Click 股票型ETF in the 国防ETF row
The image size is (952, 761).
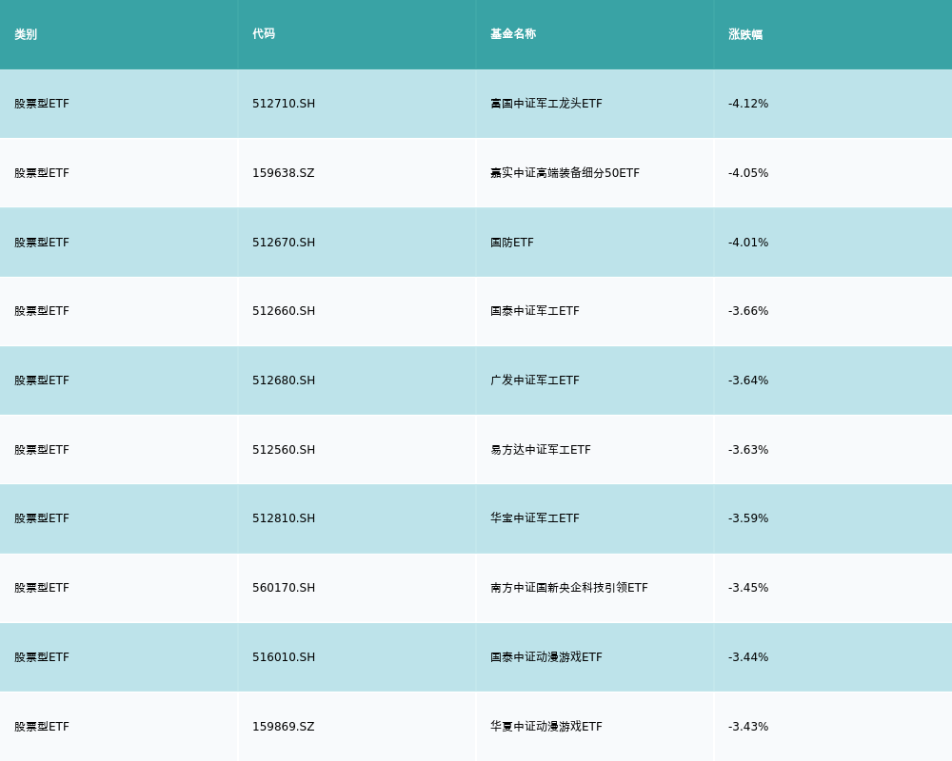42,243
